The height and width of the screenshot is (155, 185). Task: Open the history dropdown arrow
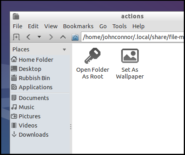(x=39, y=37)
